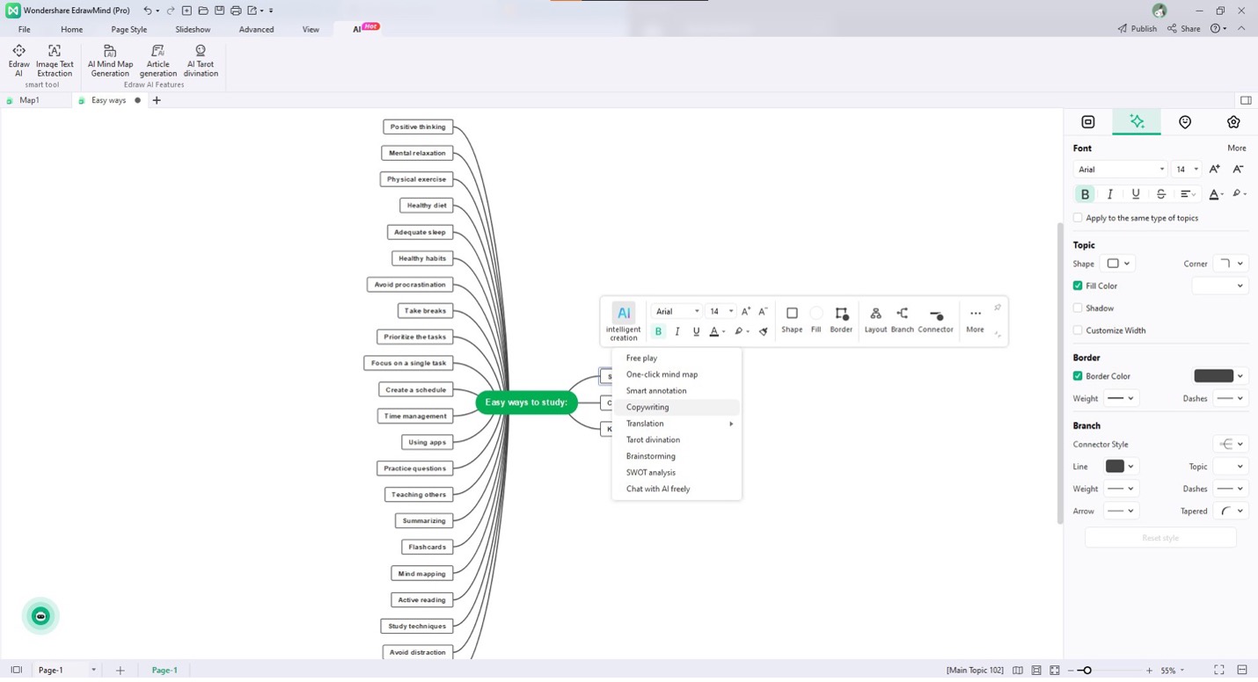Open Article generation feature

tap(157, 61)
